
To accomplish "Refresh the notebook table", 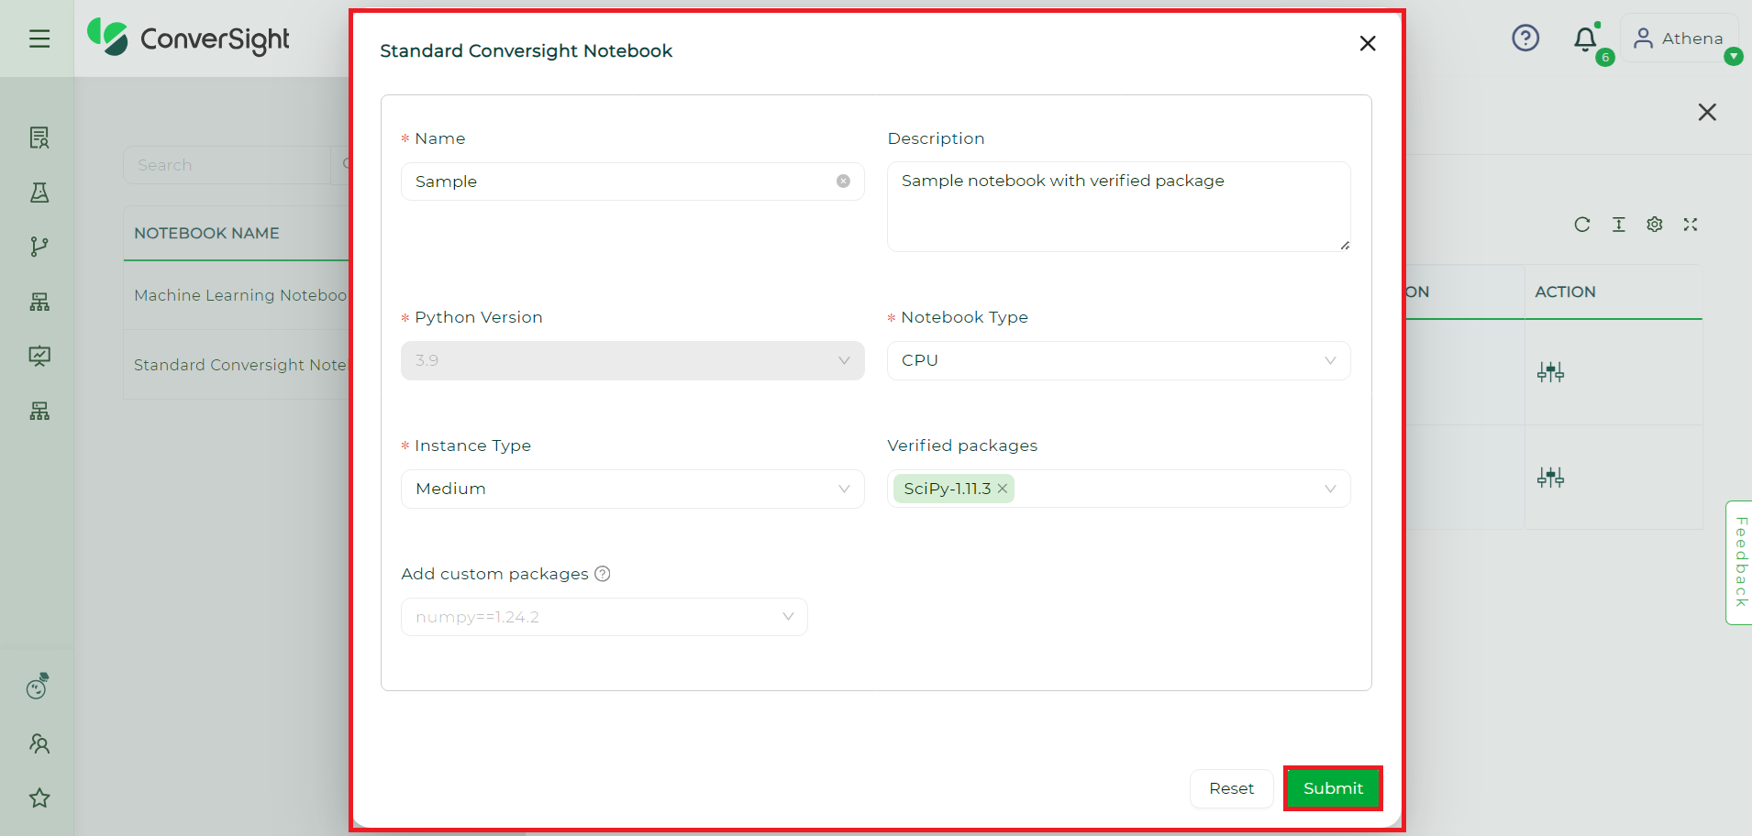I will pos(1582,225).
